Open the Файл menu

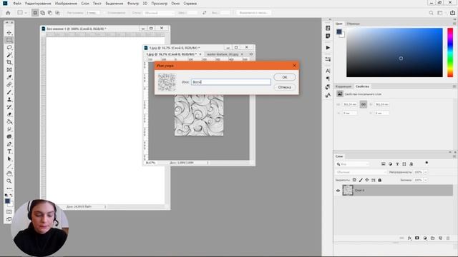click(17, 4)
